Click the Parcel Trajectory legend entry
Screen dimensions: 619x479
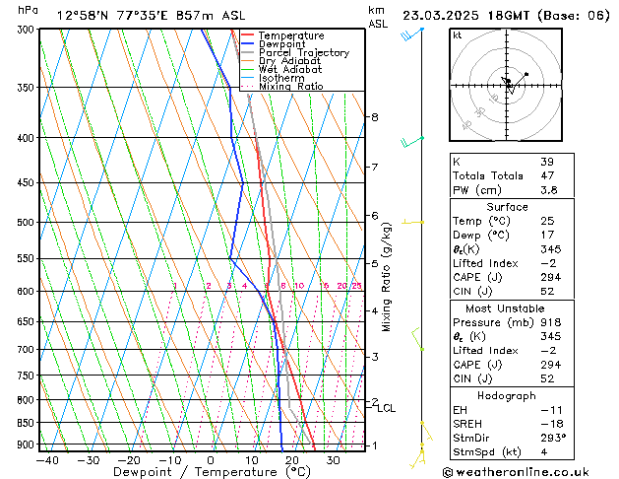pos(295,52)
